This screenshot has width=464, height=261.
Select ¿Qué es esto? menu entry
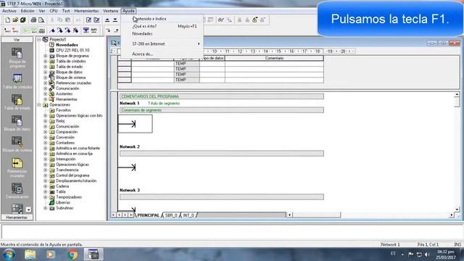162,26
